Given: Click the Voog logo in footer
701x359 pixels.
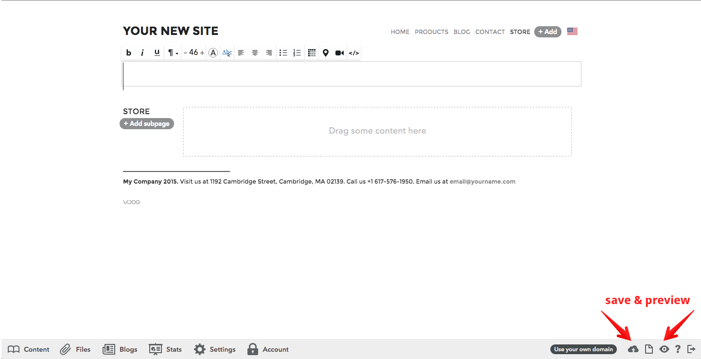Looking at the screenshot, I should pos(132,202).
